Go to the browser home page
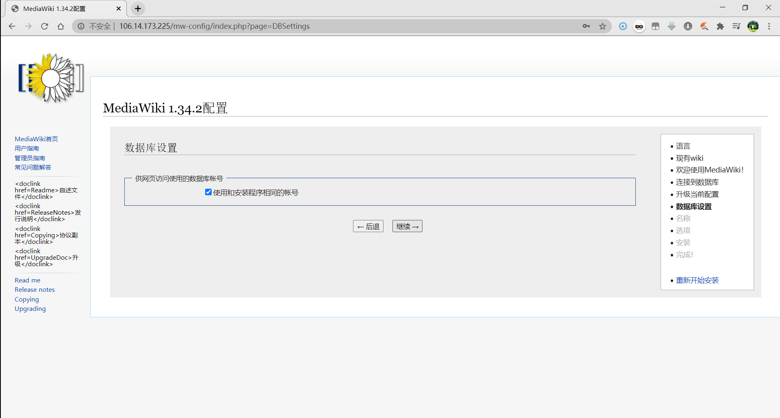780x418 pixels. click(x=61, y=26)
